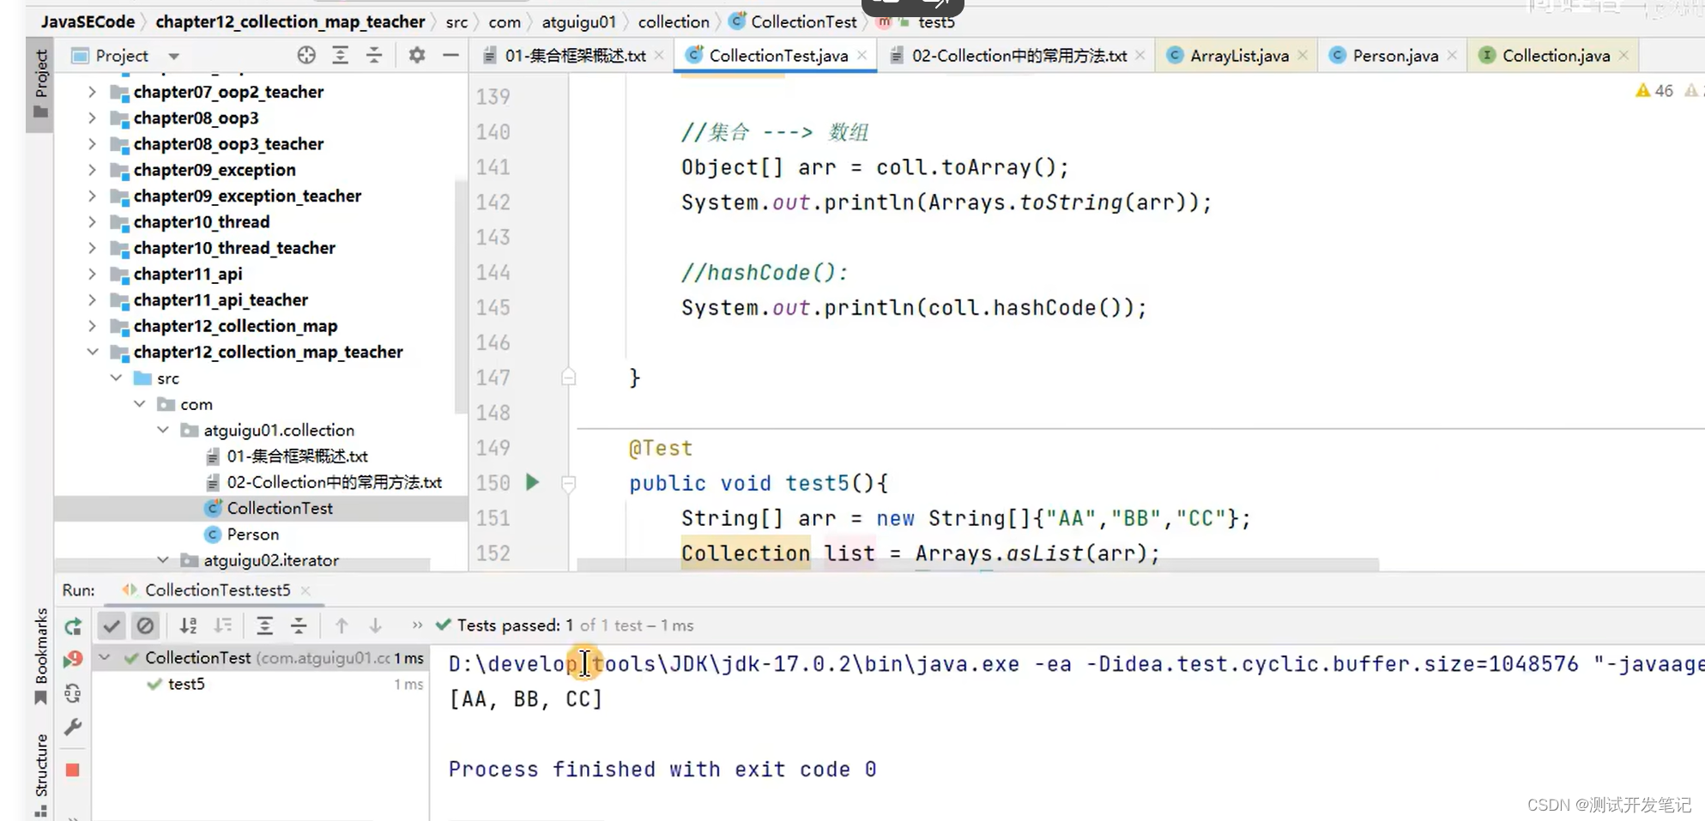This screenshot has width=1705, height=821.
Task: Rerun the test with Rerun icon
Action: (73, 626)
